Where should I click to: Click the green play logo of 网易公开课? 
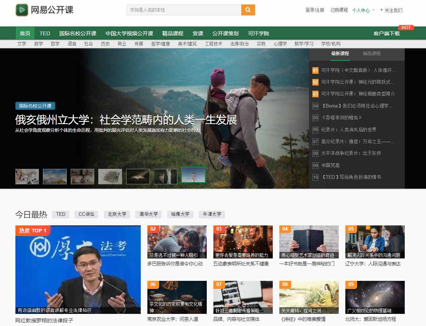tap(21, 10)
